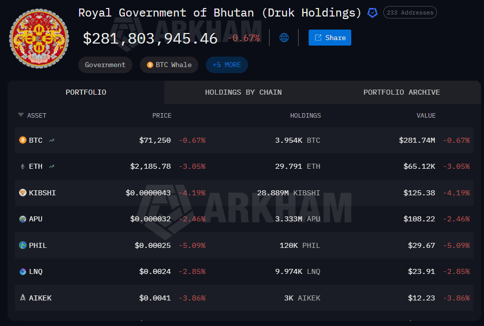Click the ETH price $2,185.78
484x326 pixels.
click(150, 167)
